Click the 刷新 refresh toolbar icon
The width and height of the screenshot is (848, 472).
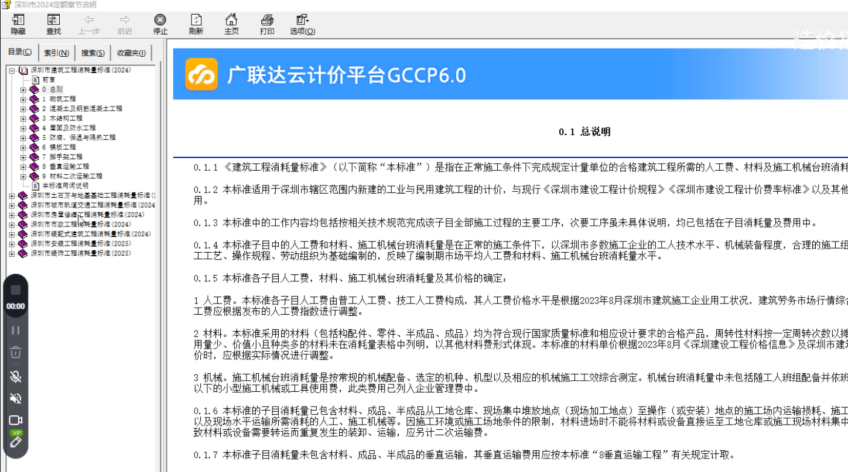tap(196, 23)
